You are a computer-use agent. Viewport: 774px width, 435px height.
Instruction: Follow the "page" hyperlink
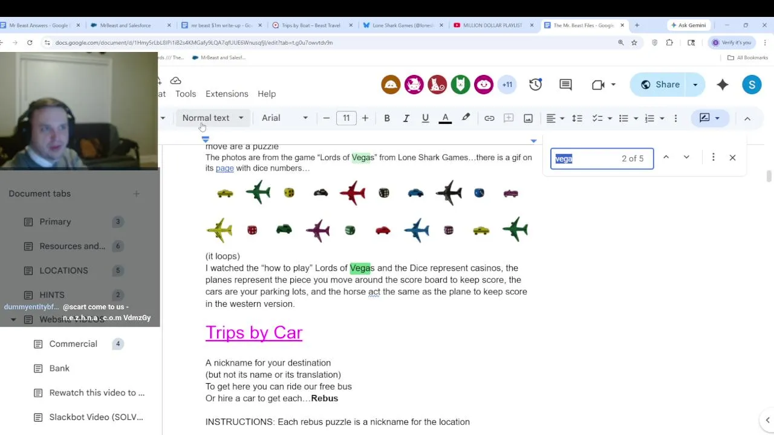(x=224, y=169)
